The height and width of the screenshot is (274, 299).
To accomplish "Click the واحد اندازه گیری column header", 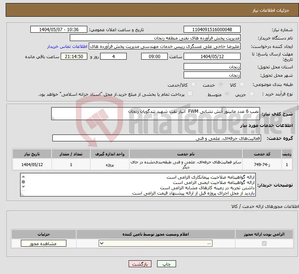I will click(x=110, y=154).
